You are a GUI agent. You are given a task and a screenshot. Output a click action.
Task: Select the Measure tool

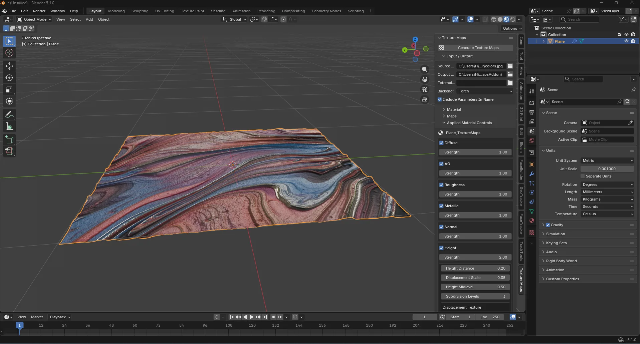point(9,126)
